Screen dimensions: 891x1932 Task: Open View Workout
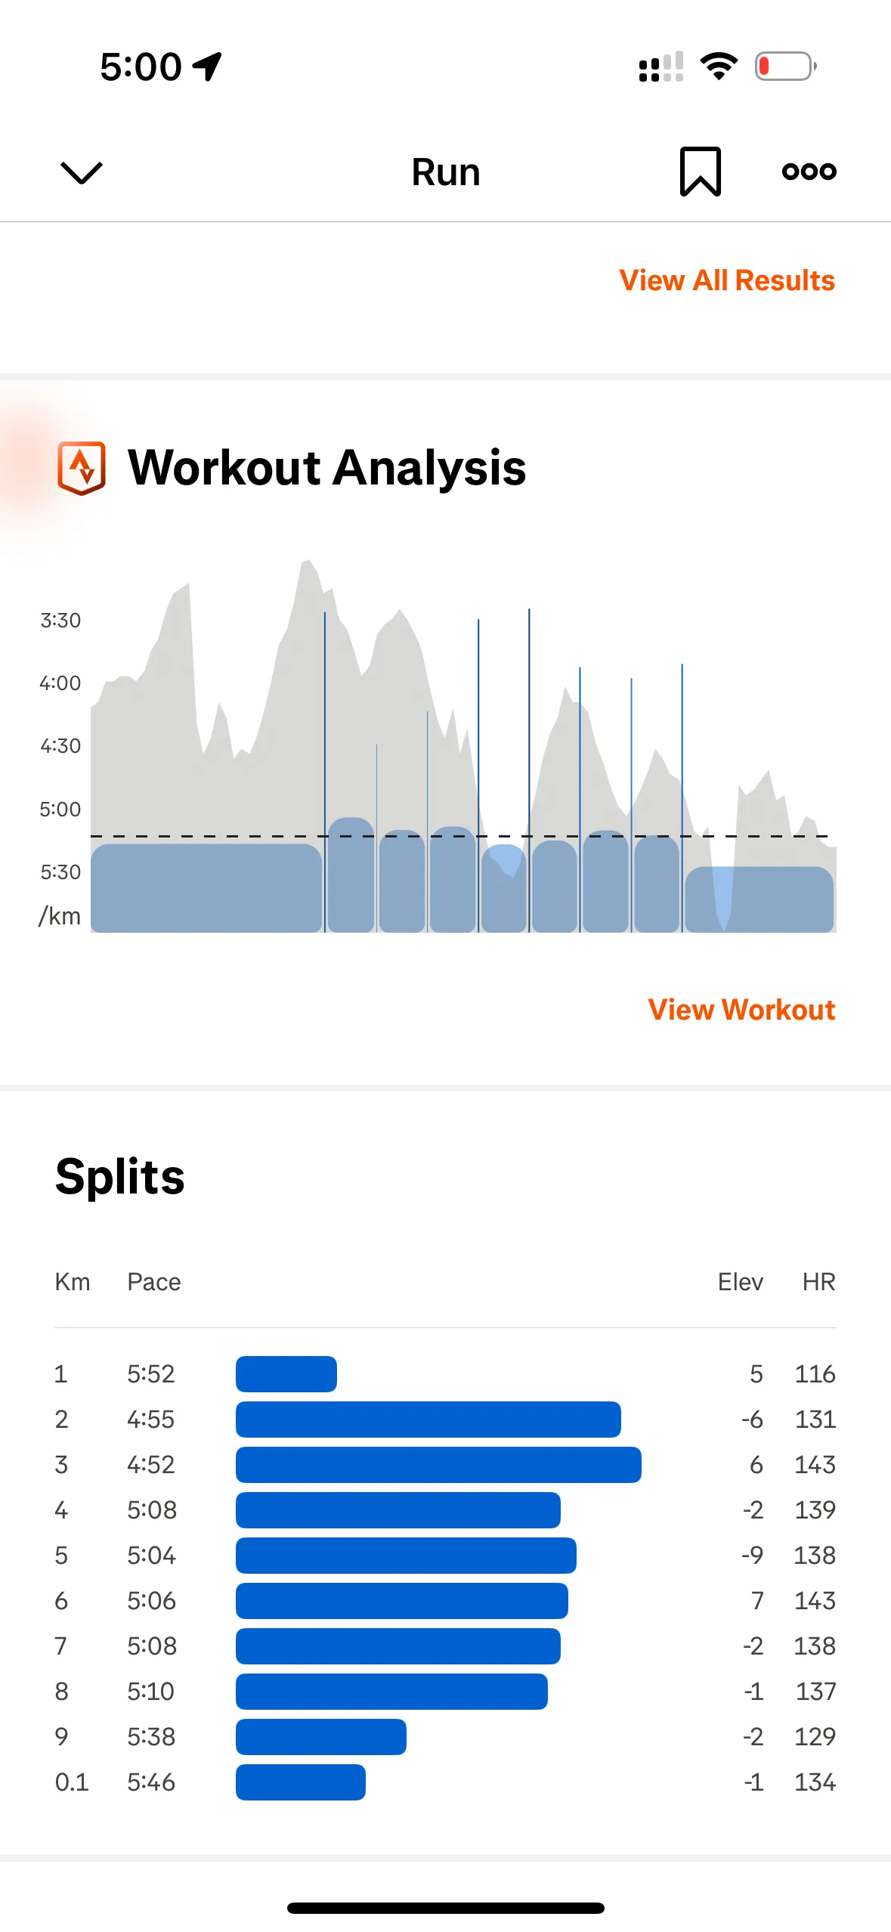tap(741, 1010)
